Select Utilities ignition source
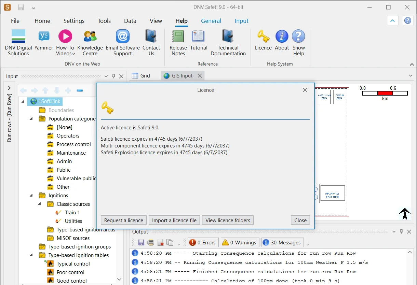 tap(73, 221)
